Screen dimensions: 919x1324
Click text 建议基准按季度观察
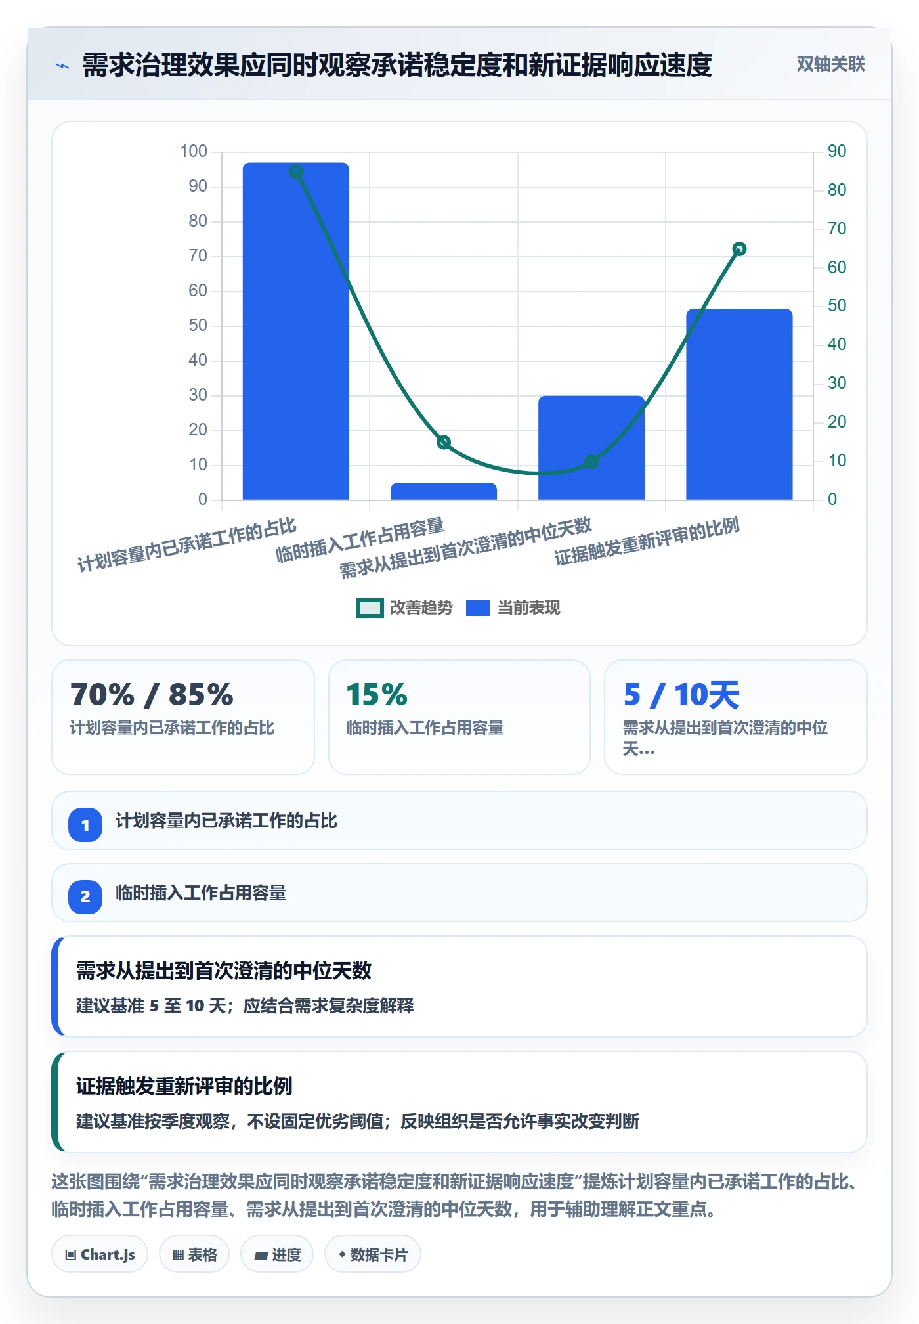(152, 1121)
